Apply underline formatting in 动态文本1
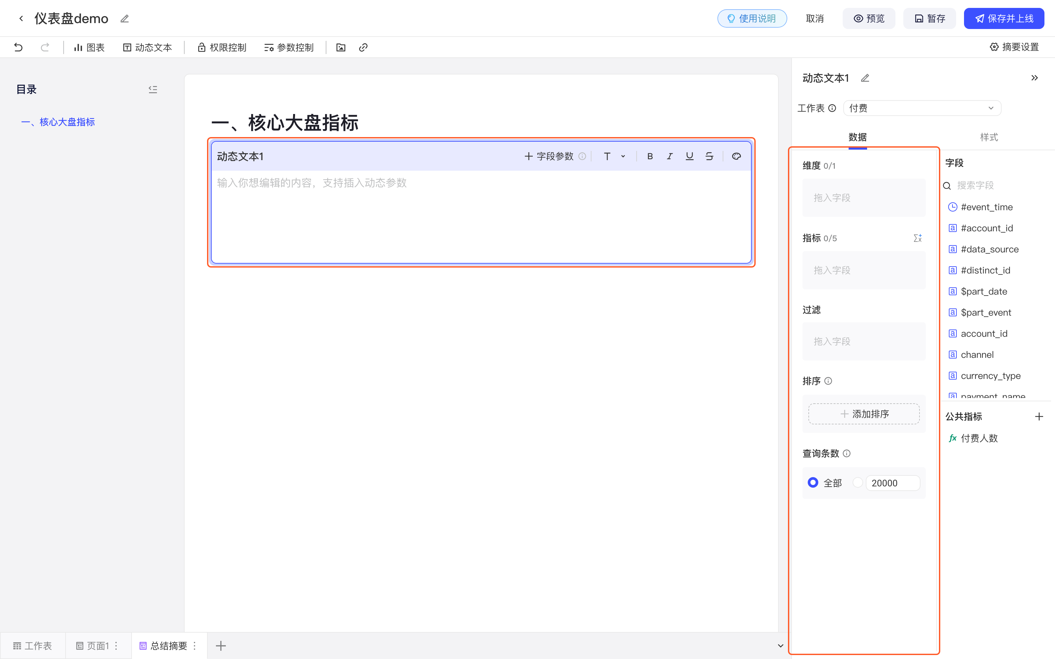Image resolution: width=1055 pixels, height=659 pixels. [x=689, y=157]
